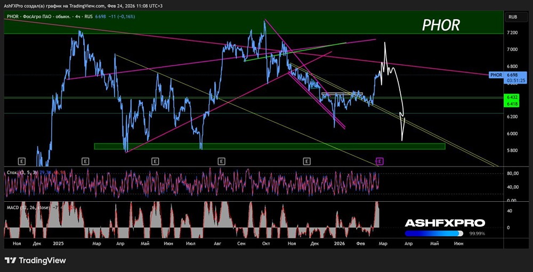Click the TradingView logo
Viewport: 533px width, 272px height.
(x=35, y=260)
